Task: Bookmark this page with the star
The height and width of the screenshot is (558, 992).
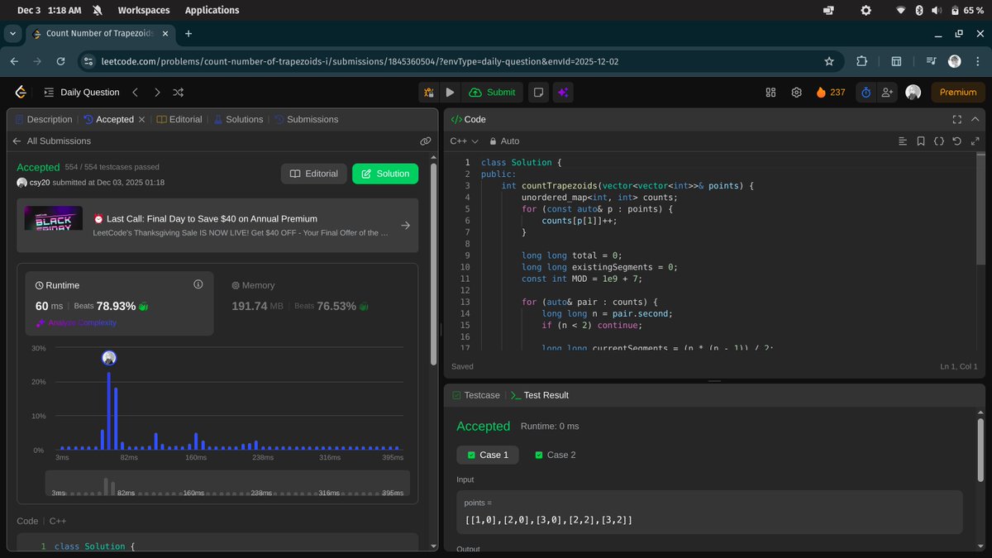Action: (x=829, y=61)
